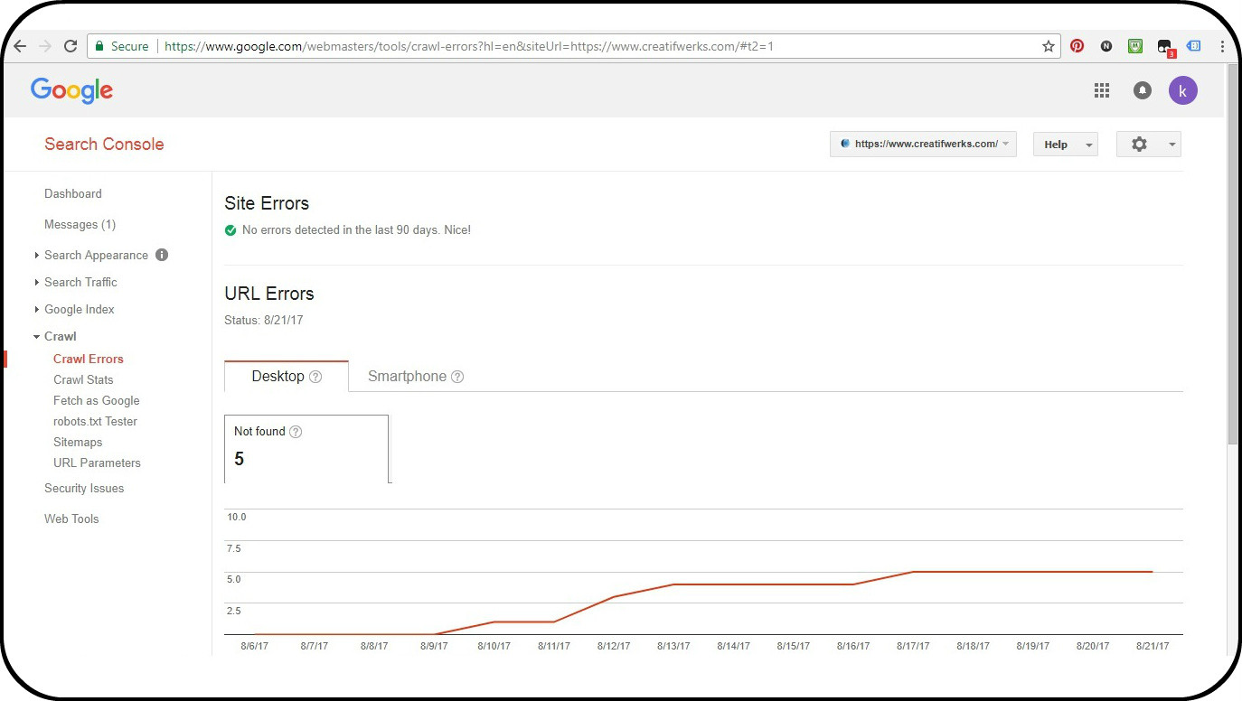This screenshot has height=701, width=1242.
Task: Open the Chrome three-dot menu
Action: [1222, 46]
